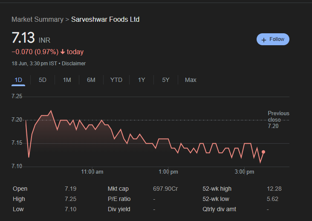Click the 52-wk high label

(217, 189)
